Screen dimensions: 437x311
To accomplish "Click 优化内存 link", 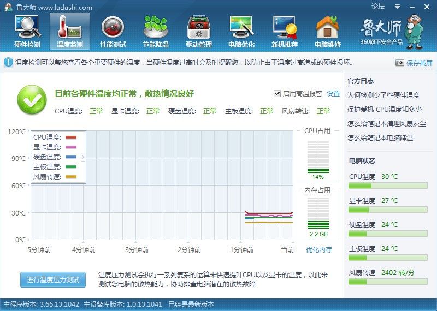I will click(318, 249).
